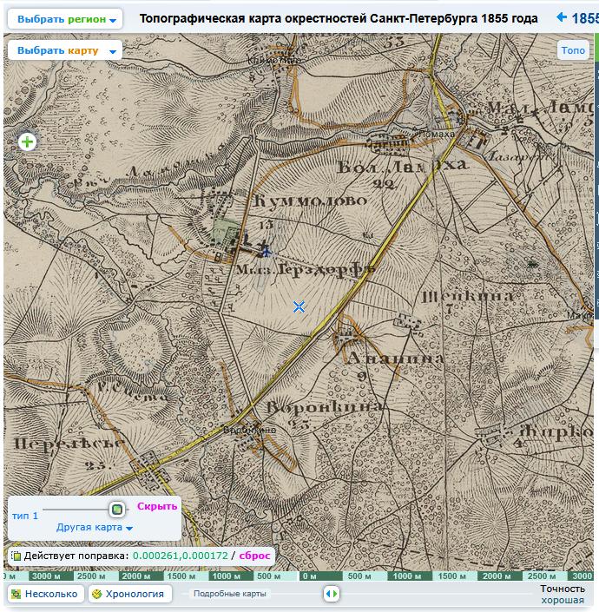Click the 'Топо' map type button
The width and height of the screenshot is (599, 612).
(573, 50)
